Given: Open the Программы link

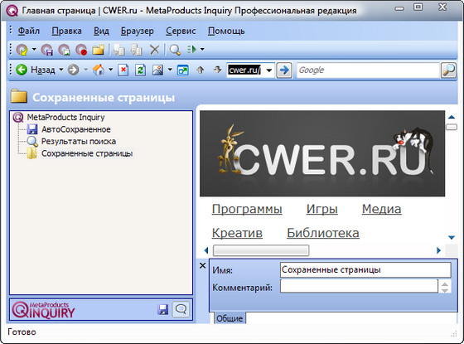Looking at the screenshot, I should 247,209.
